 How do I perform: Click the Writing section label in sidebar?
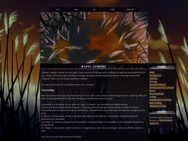click(153, 82)
